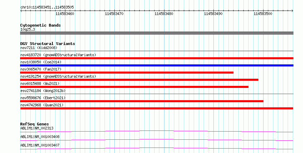303x153 pixels.
Task: Click the 10q25.3 band label
Action: [x=28, y=29]
